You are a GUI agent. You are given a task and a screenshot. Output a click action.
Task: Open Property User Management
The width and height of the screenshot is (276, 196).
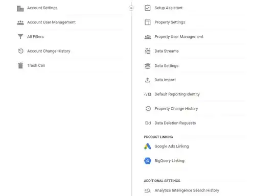[x=179, y=37]
